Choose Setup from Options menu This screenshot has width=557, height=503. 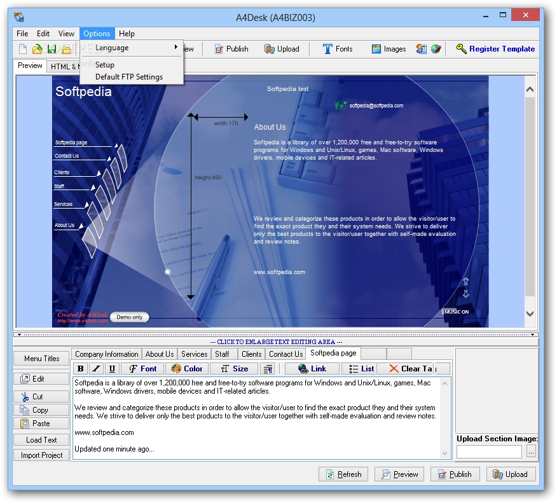[132, 65]
